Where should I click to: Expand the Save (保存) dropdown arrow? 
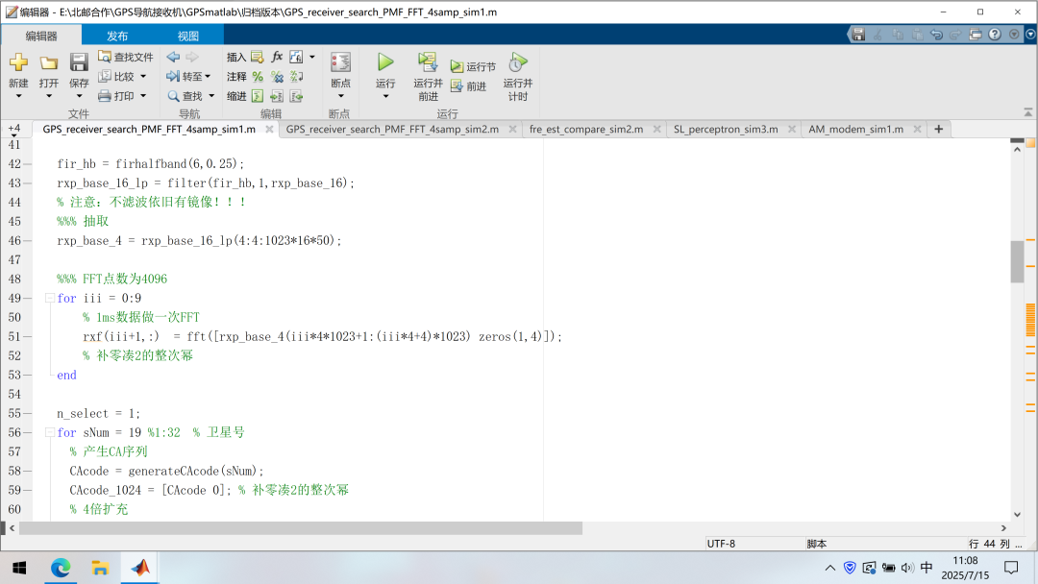(79, 97)
